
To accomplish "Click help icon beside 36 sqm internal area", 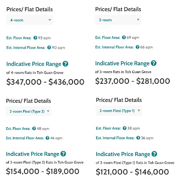I will (138, 138).
